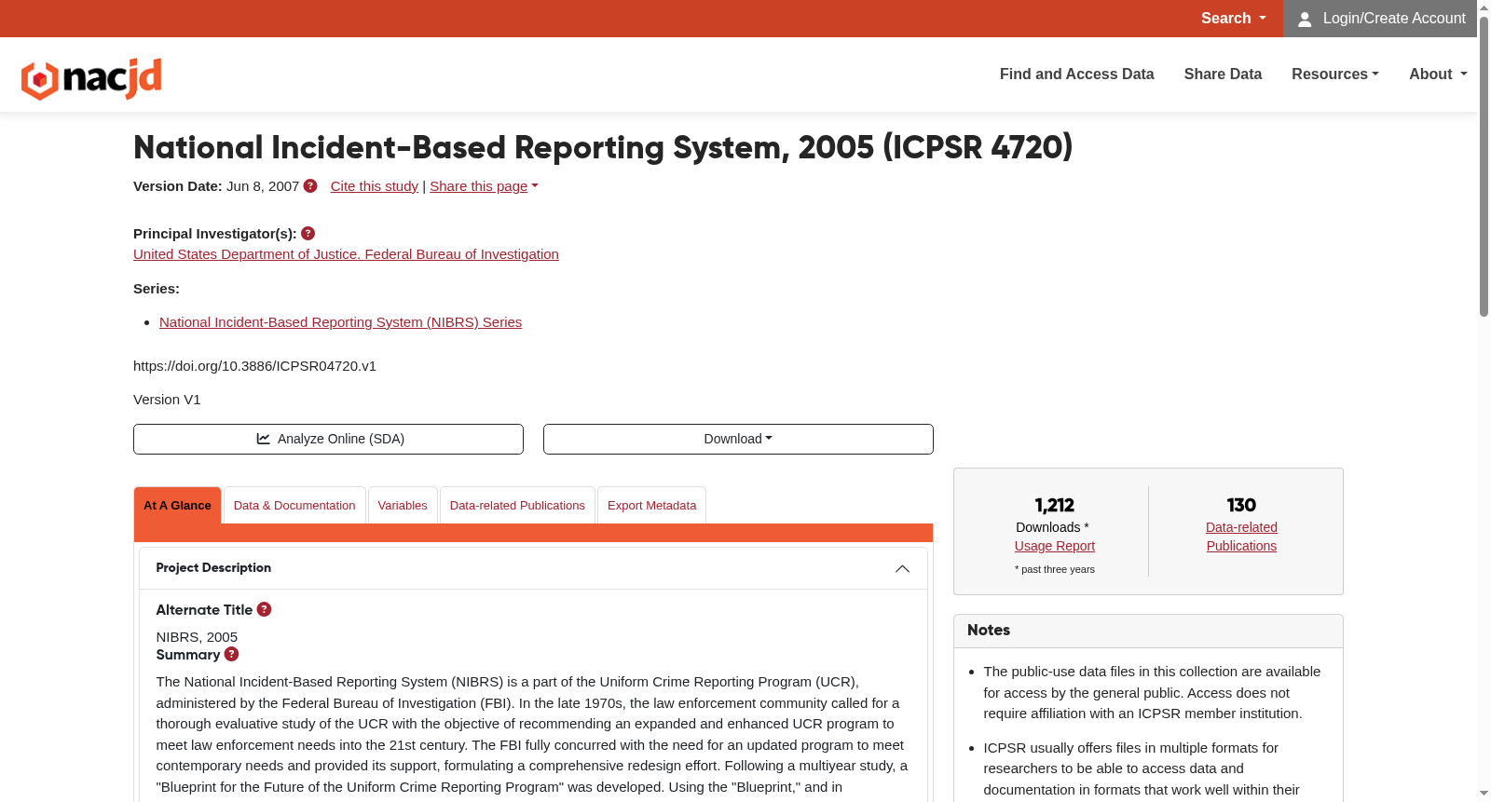Image resolution: width=1491 pixels, height=802 pixels.
Task: View the Usage Report link
Action: coord(1055,546)
